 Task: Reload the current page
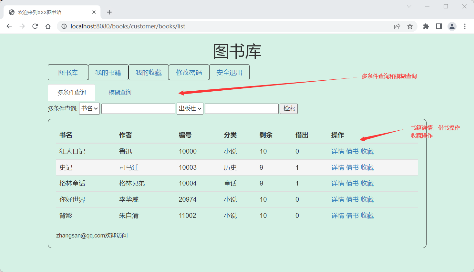35,26
